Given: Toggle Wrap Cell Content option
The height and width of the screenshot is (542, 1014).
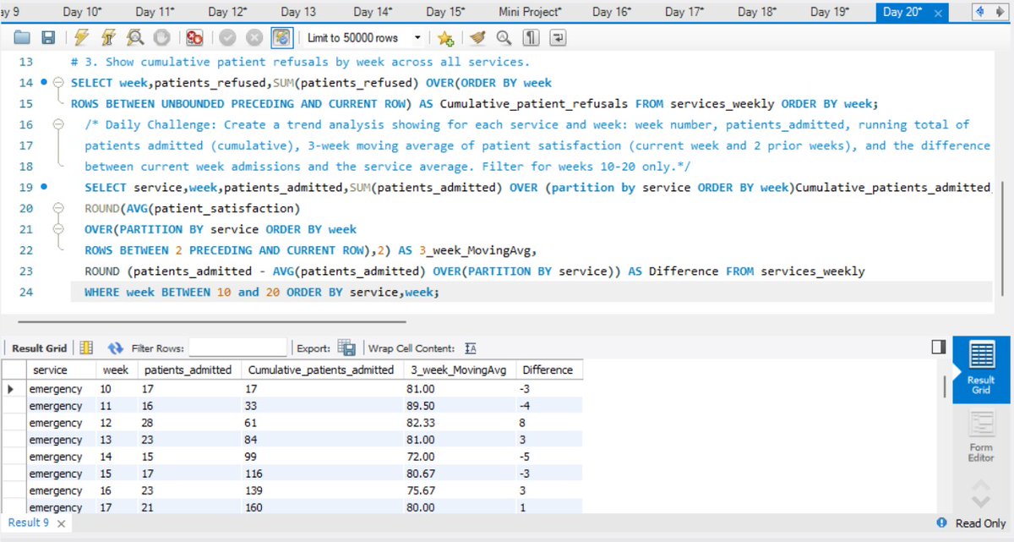Looking at the screenshot, I should tap(471, 348).
